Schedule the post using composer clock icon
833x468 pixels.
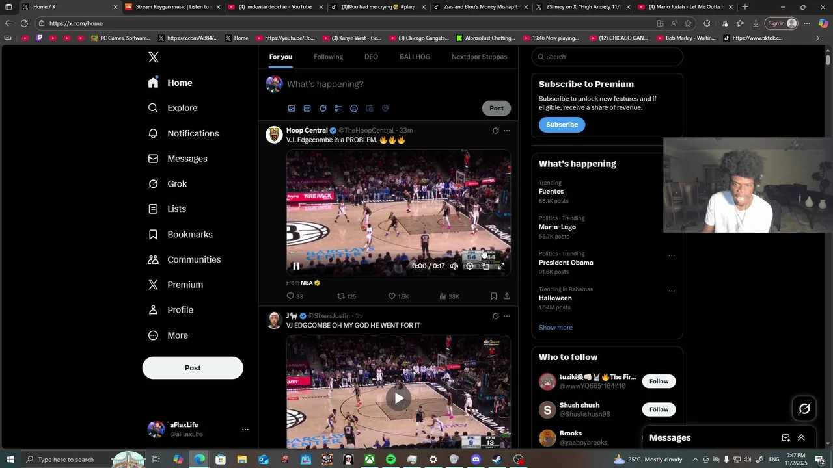(370, 109)
